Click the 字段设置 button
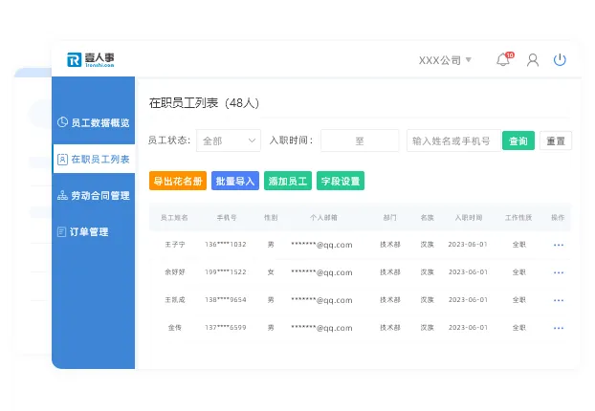Image resolution: width=595 pixels, height=411 pixels. (341, 181)
